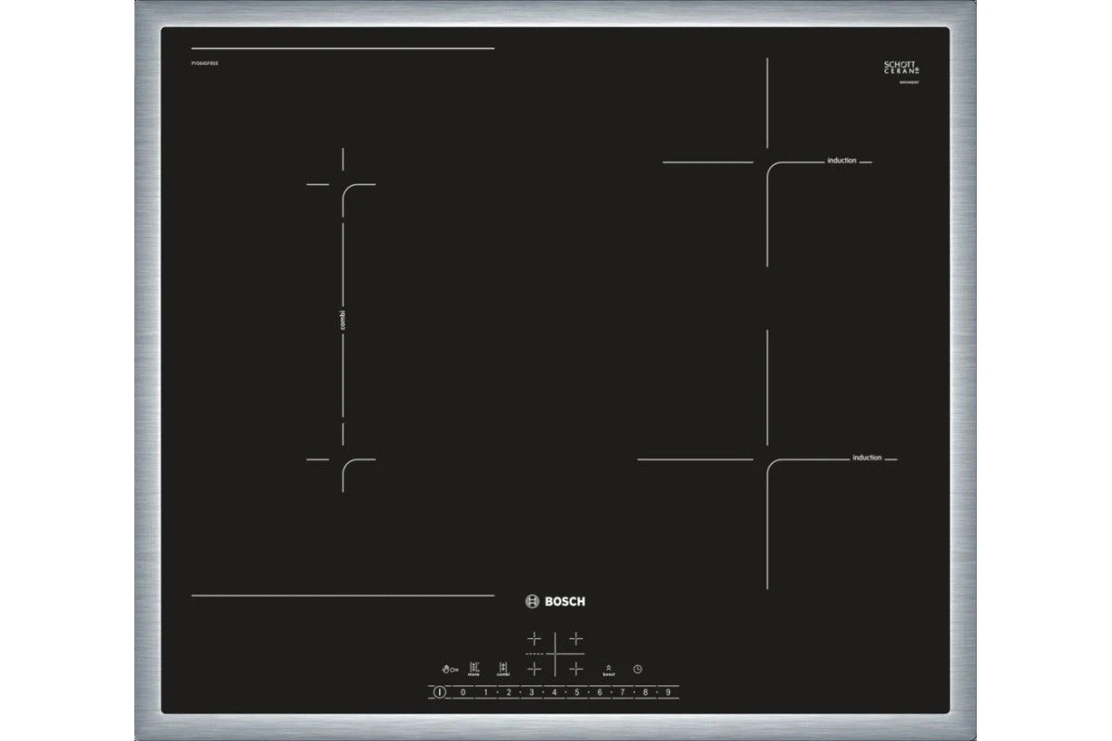Set power level 3 on the slider
Image resolution: width=1112 pixels, height=741 pixels.
[531, 692]
